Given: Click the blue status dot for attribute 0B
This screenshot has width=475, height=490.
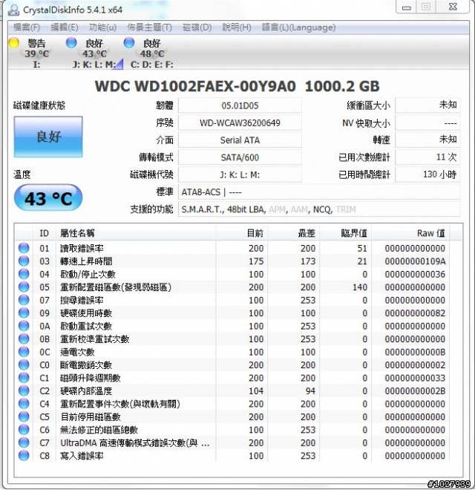Looking at the screenshot, I should [x=24, y=339].
